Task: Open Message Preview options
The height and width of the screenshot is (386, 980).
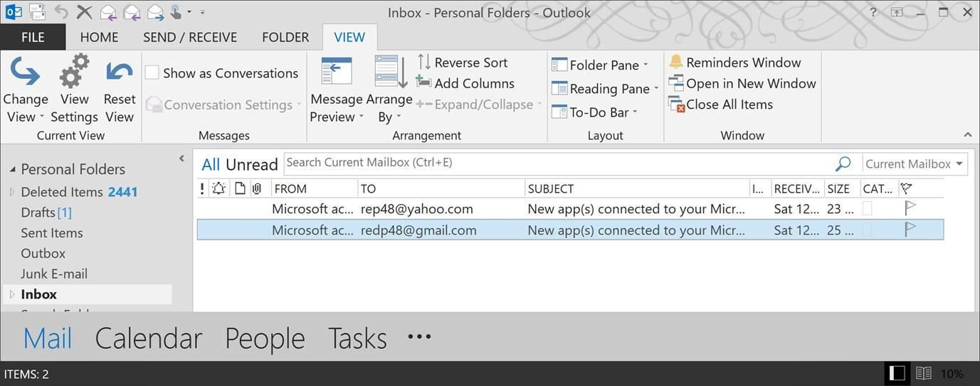Action: tap(337, 90)
